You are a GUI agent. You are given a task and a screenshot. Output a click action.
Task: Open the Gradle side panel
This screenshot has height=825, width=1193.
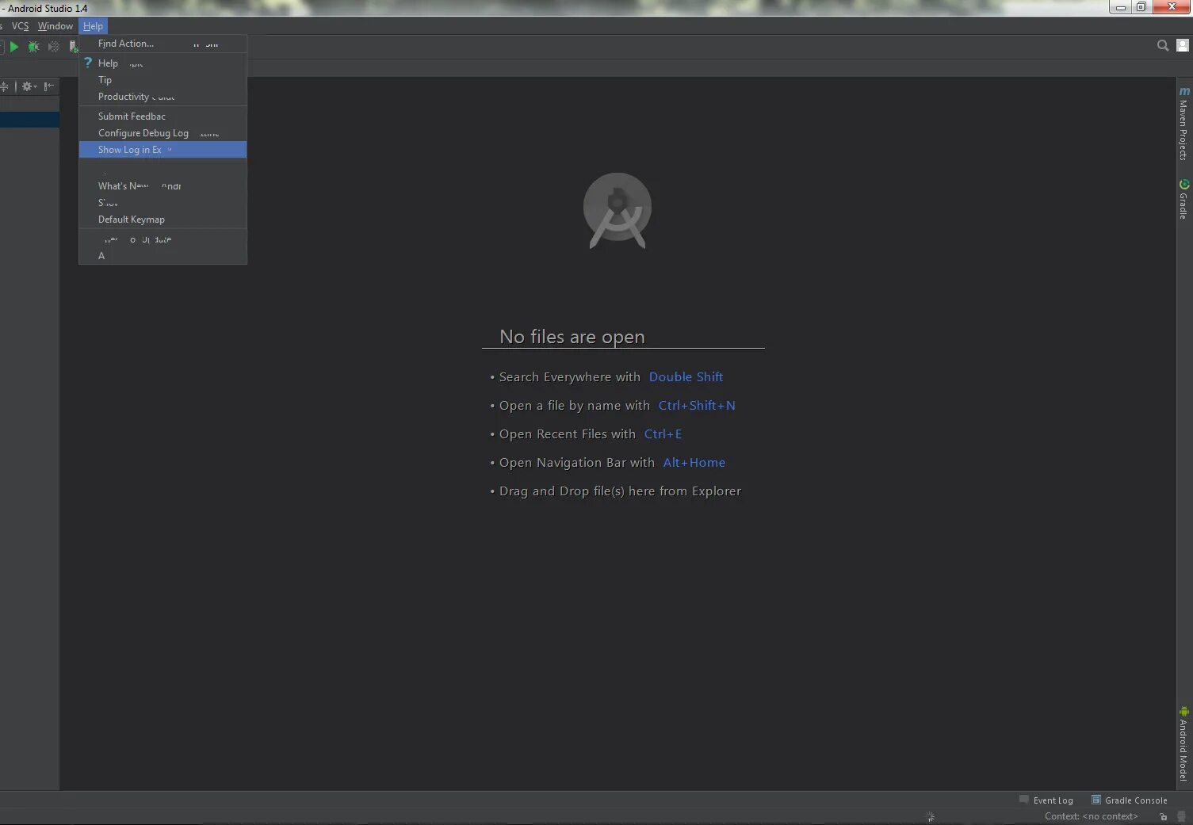click(1183, 199)
